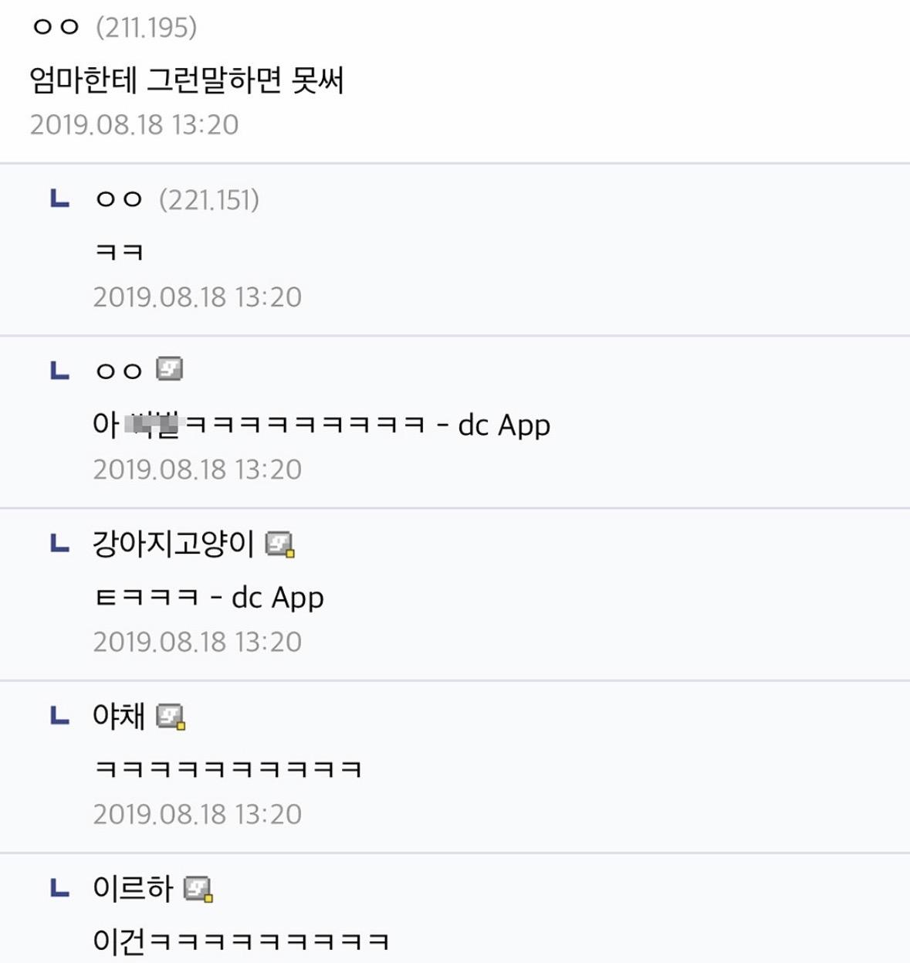Select the nickname 이르하
Image resolution: width=910 pixels, height=963 pixels.
(x=133, y=889)
